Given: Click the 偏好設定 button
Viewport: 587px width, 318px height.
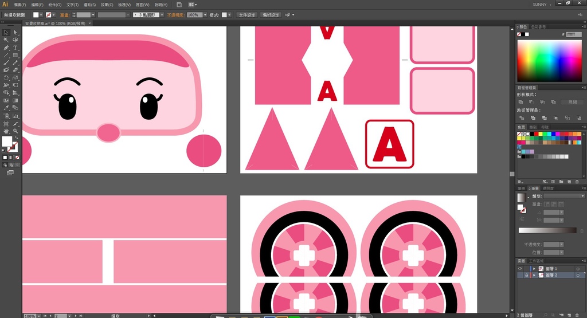Looking at the screenshot, I should (271, 15).
